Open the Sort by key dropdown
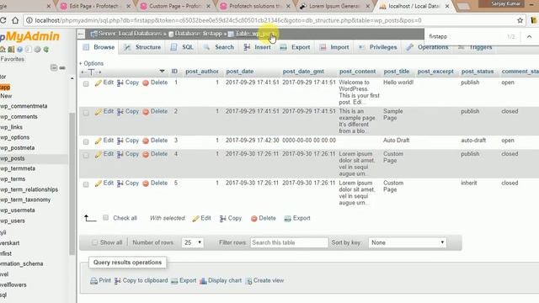This screenshot has height=303, width=539. click(x=407, y=242)
